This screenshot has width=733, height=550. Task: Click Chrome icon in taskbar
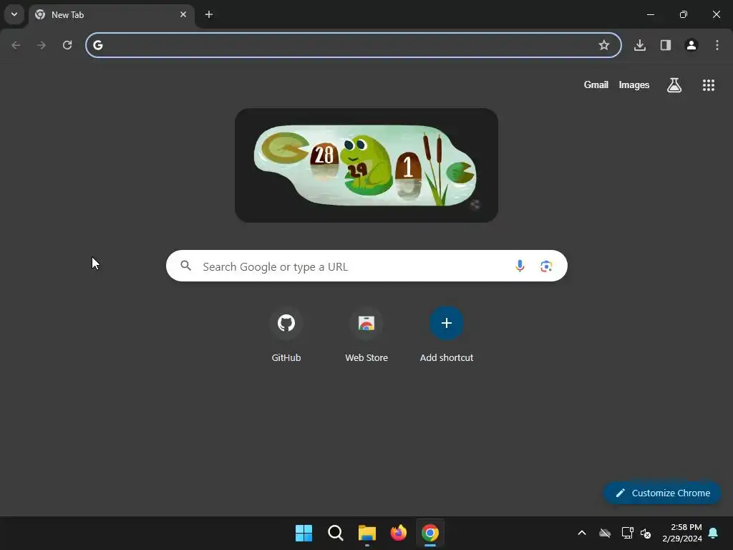[430, 533]
